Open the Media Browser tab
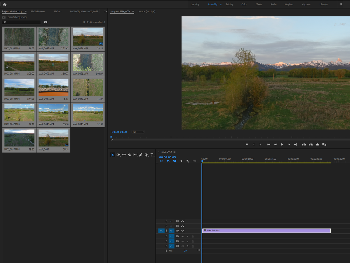The image size is (350, 263). (x=38, y=11)
